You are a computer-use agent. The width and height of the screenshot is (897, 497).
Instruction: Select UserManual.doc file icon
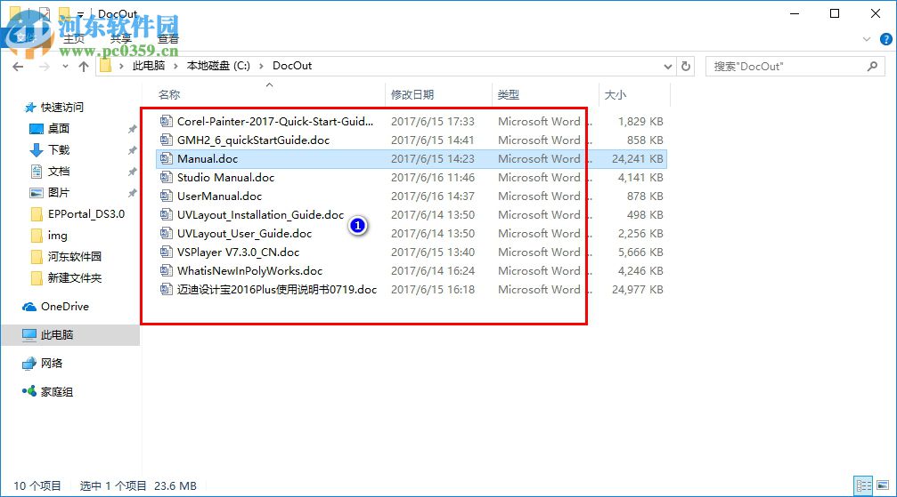(166, 196)
